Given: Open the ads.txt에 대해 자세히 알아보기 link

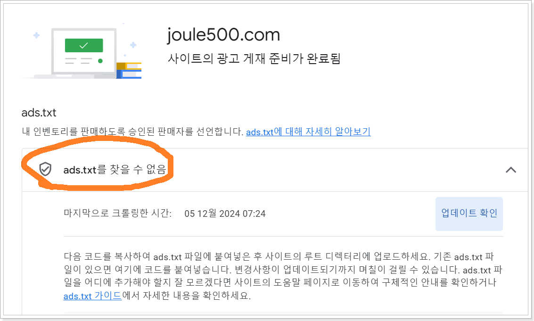Looking at the screenshot, I should tap(308, 132).
